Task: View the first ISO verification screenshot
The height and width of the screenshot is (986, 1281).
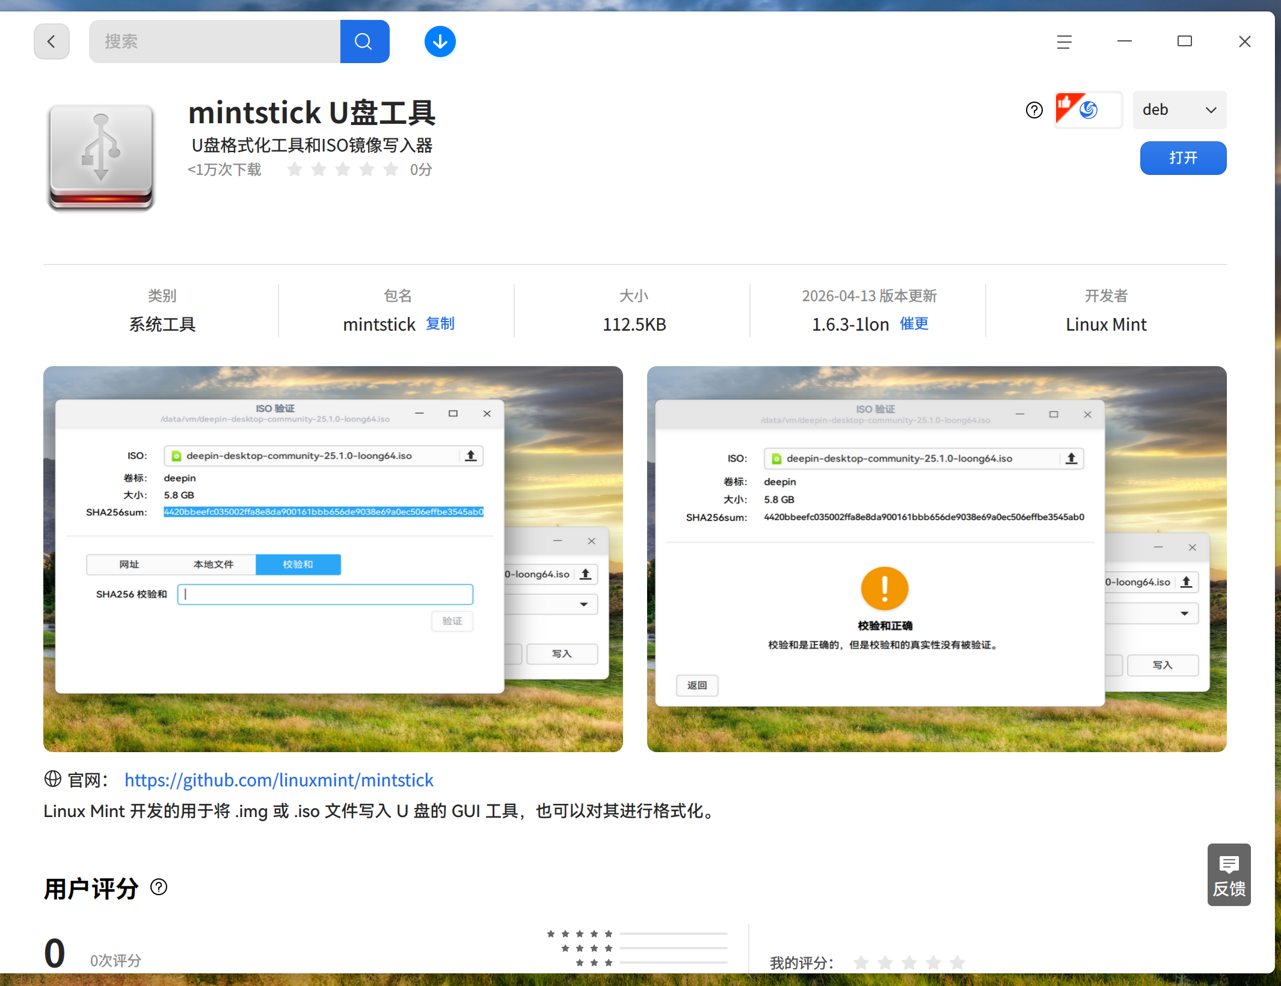Action: pos(333,559)
